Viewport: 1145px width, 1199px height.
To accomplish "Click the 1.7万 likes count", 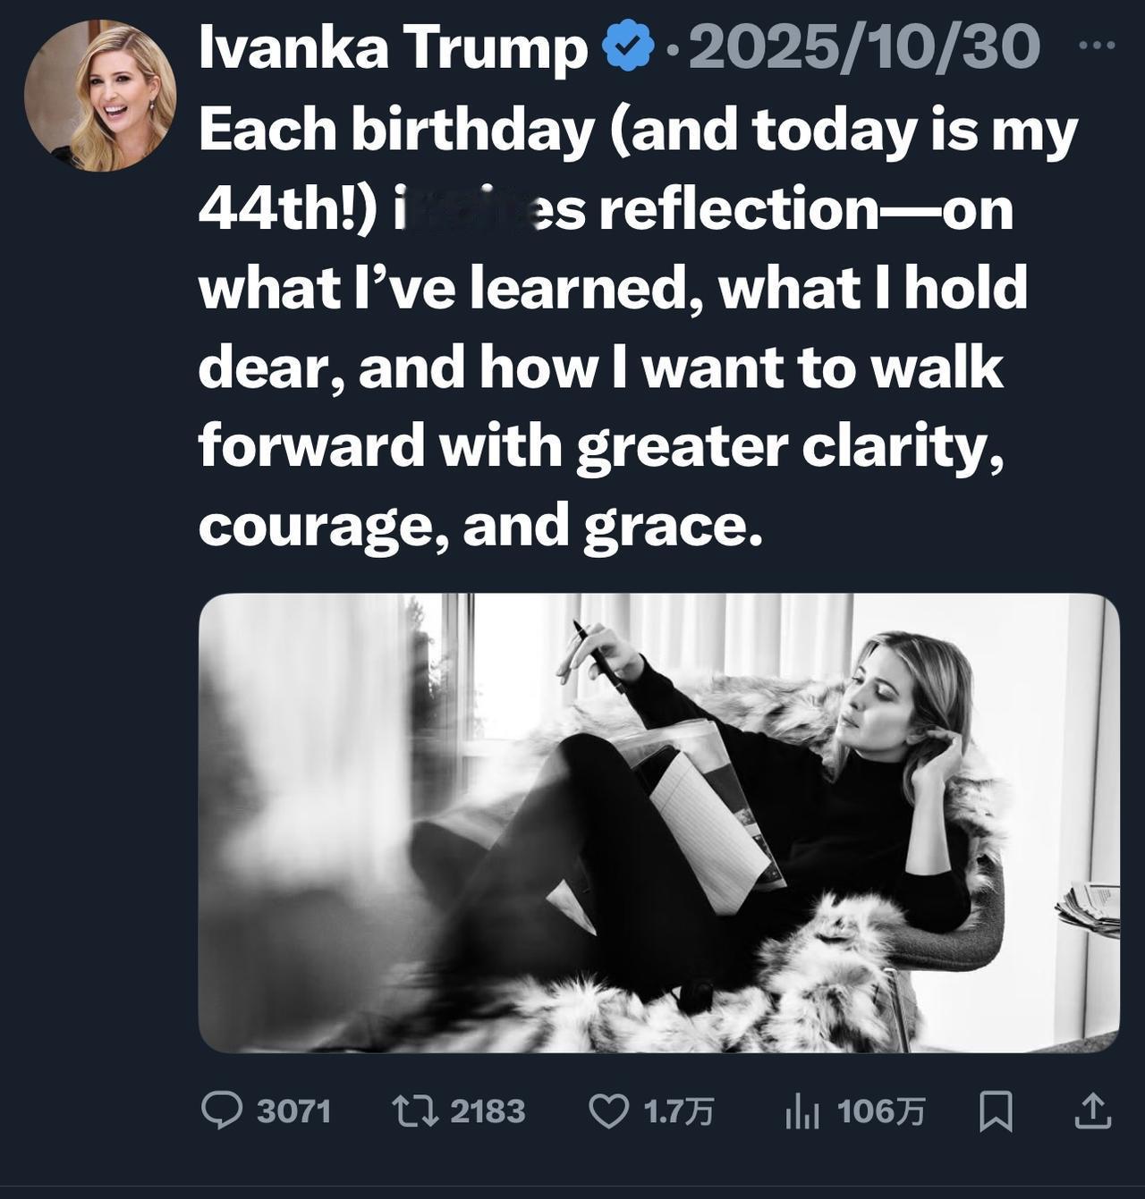I will [679, 1111].
